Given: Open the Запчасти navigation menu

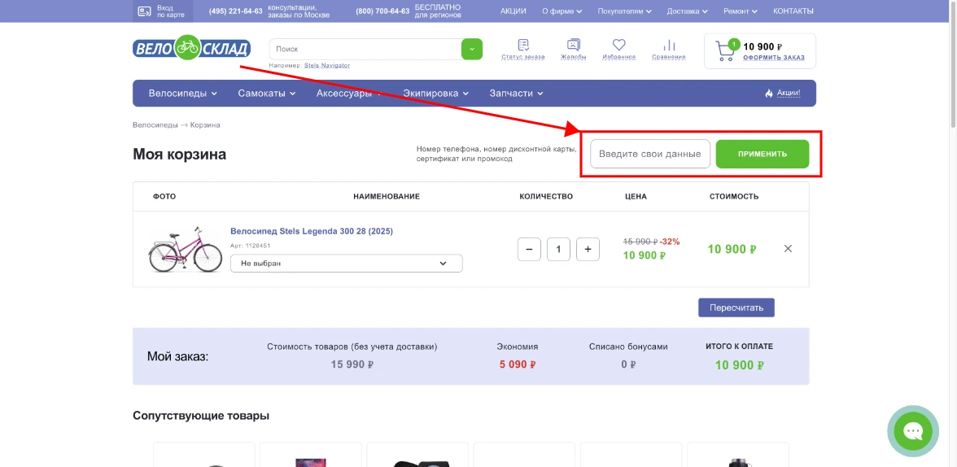Looking at the screenshot, I should coord(515,94).
